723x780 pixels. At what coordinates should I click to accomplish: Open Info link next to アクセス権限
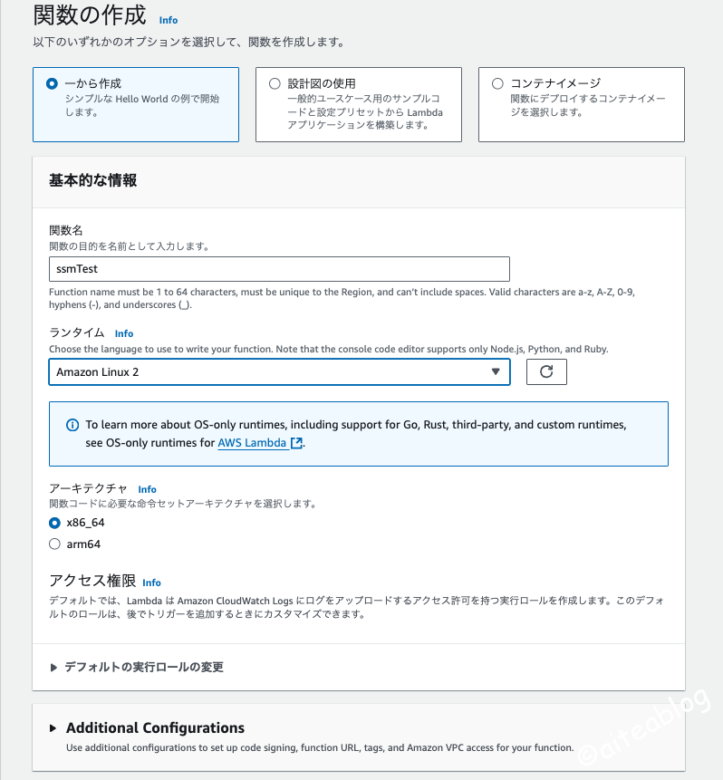[152, 583]
